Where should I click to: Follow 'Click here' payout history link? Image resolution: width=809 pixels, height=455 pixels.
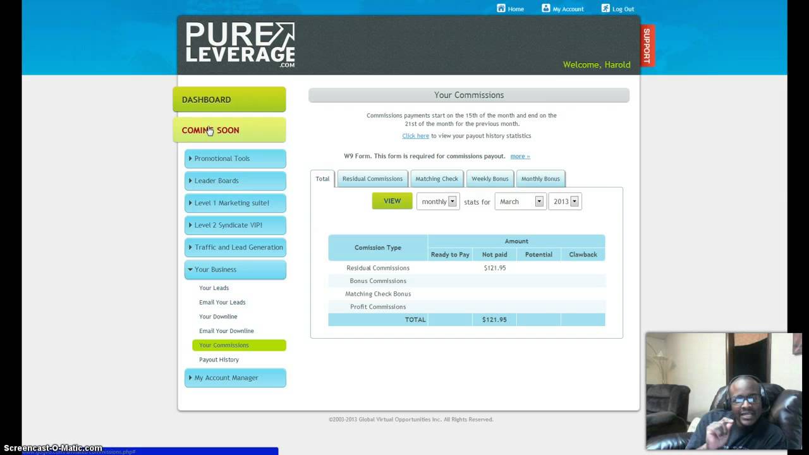(x=415, y=136)
